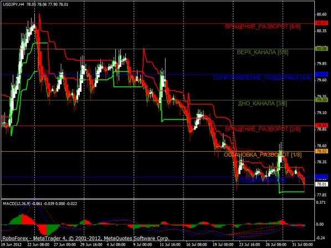Select the ВРАЩЕНИЕ_РАЗВОРОТ [6/8] level label
This screenshot has width=331, height=248.
point(263,27)
